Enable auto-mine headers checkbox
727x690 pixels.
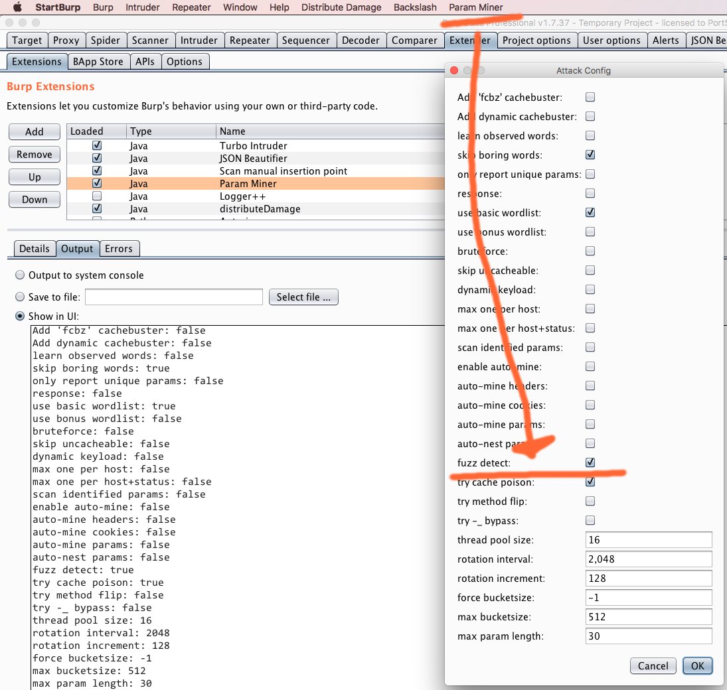click(590, 385)
